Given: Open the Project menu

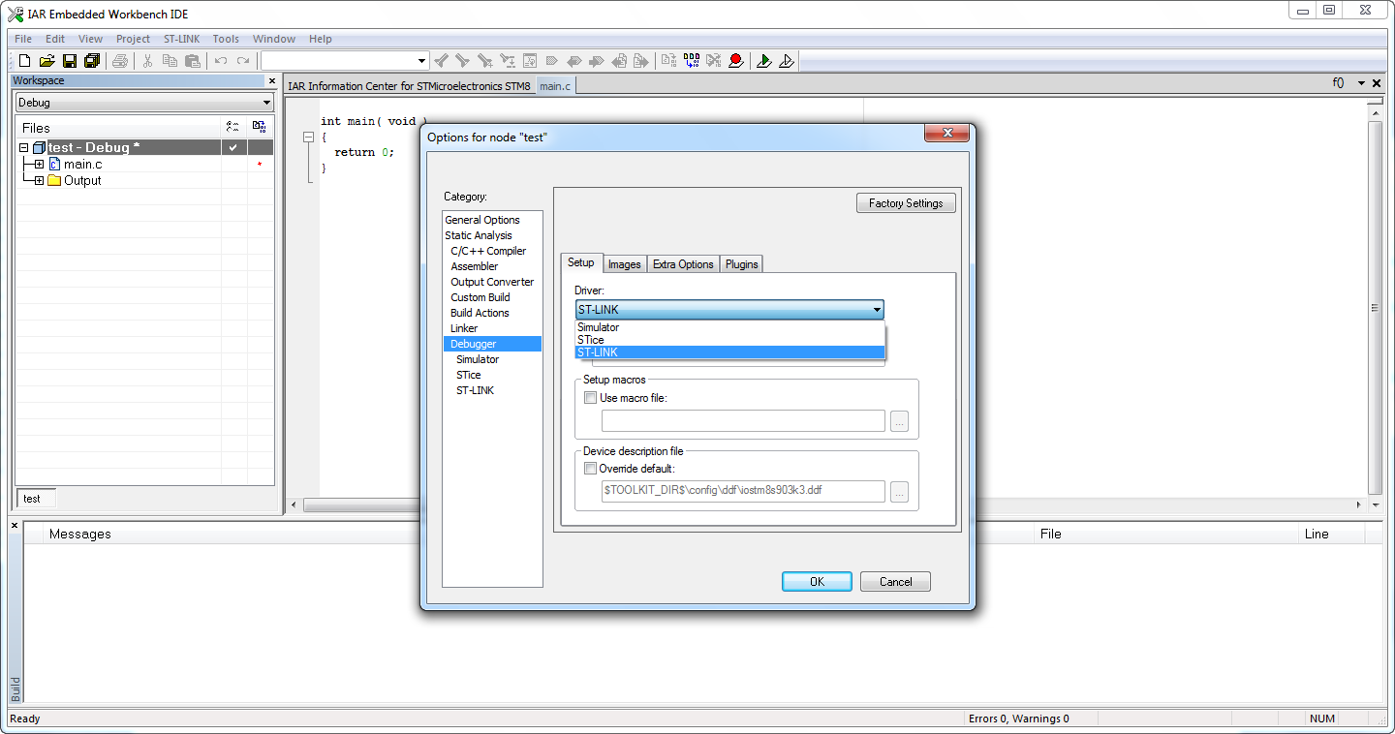Looking at the screenshot, I should [133, 39].
